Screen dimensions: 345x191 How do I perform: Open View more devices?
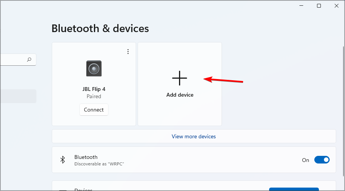coord(194,136)
